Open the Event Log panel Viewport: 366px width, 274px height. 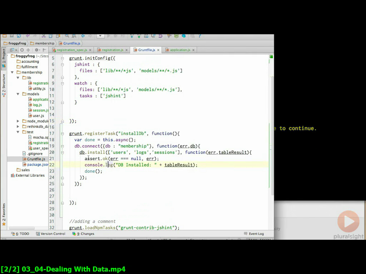(x=254, y=234)
